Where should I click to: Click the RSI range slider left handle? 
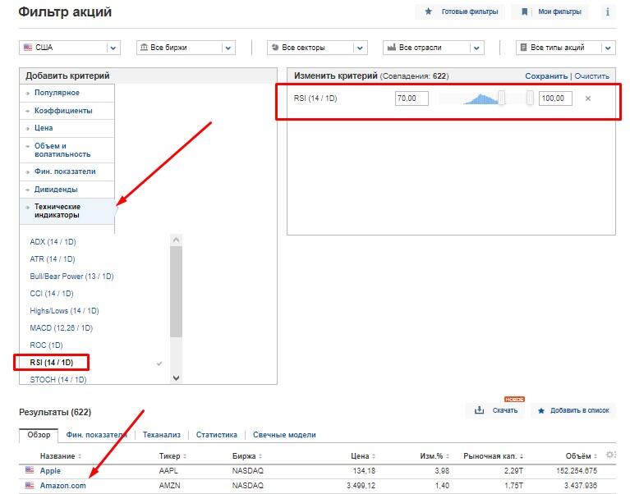coord(501,98)
